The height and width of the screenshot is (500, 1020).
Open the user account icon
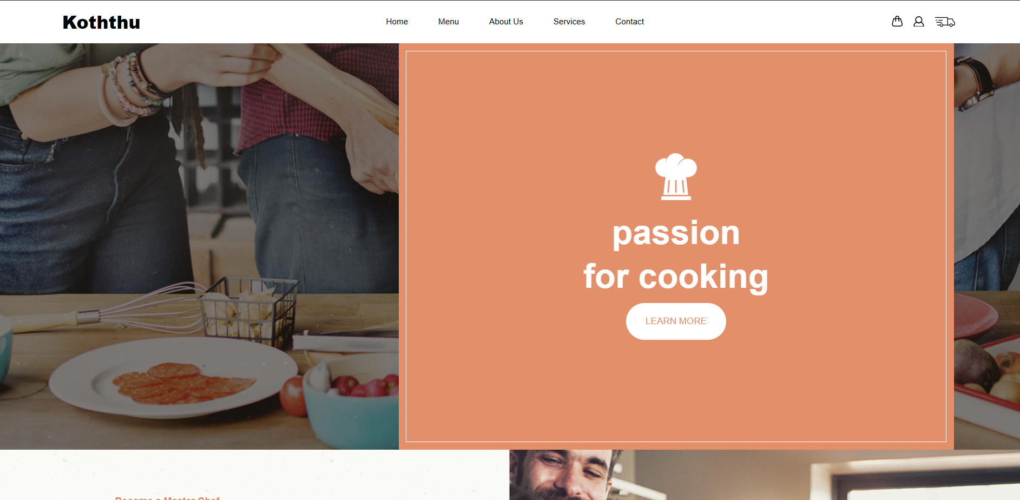point(919,22)
